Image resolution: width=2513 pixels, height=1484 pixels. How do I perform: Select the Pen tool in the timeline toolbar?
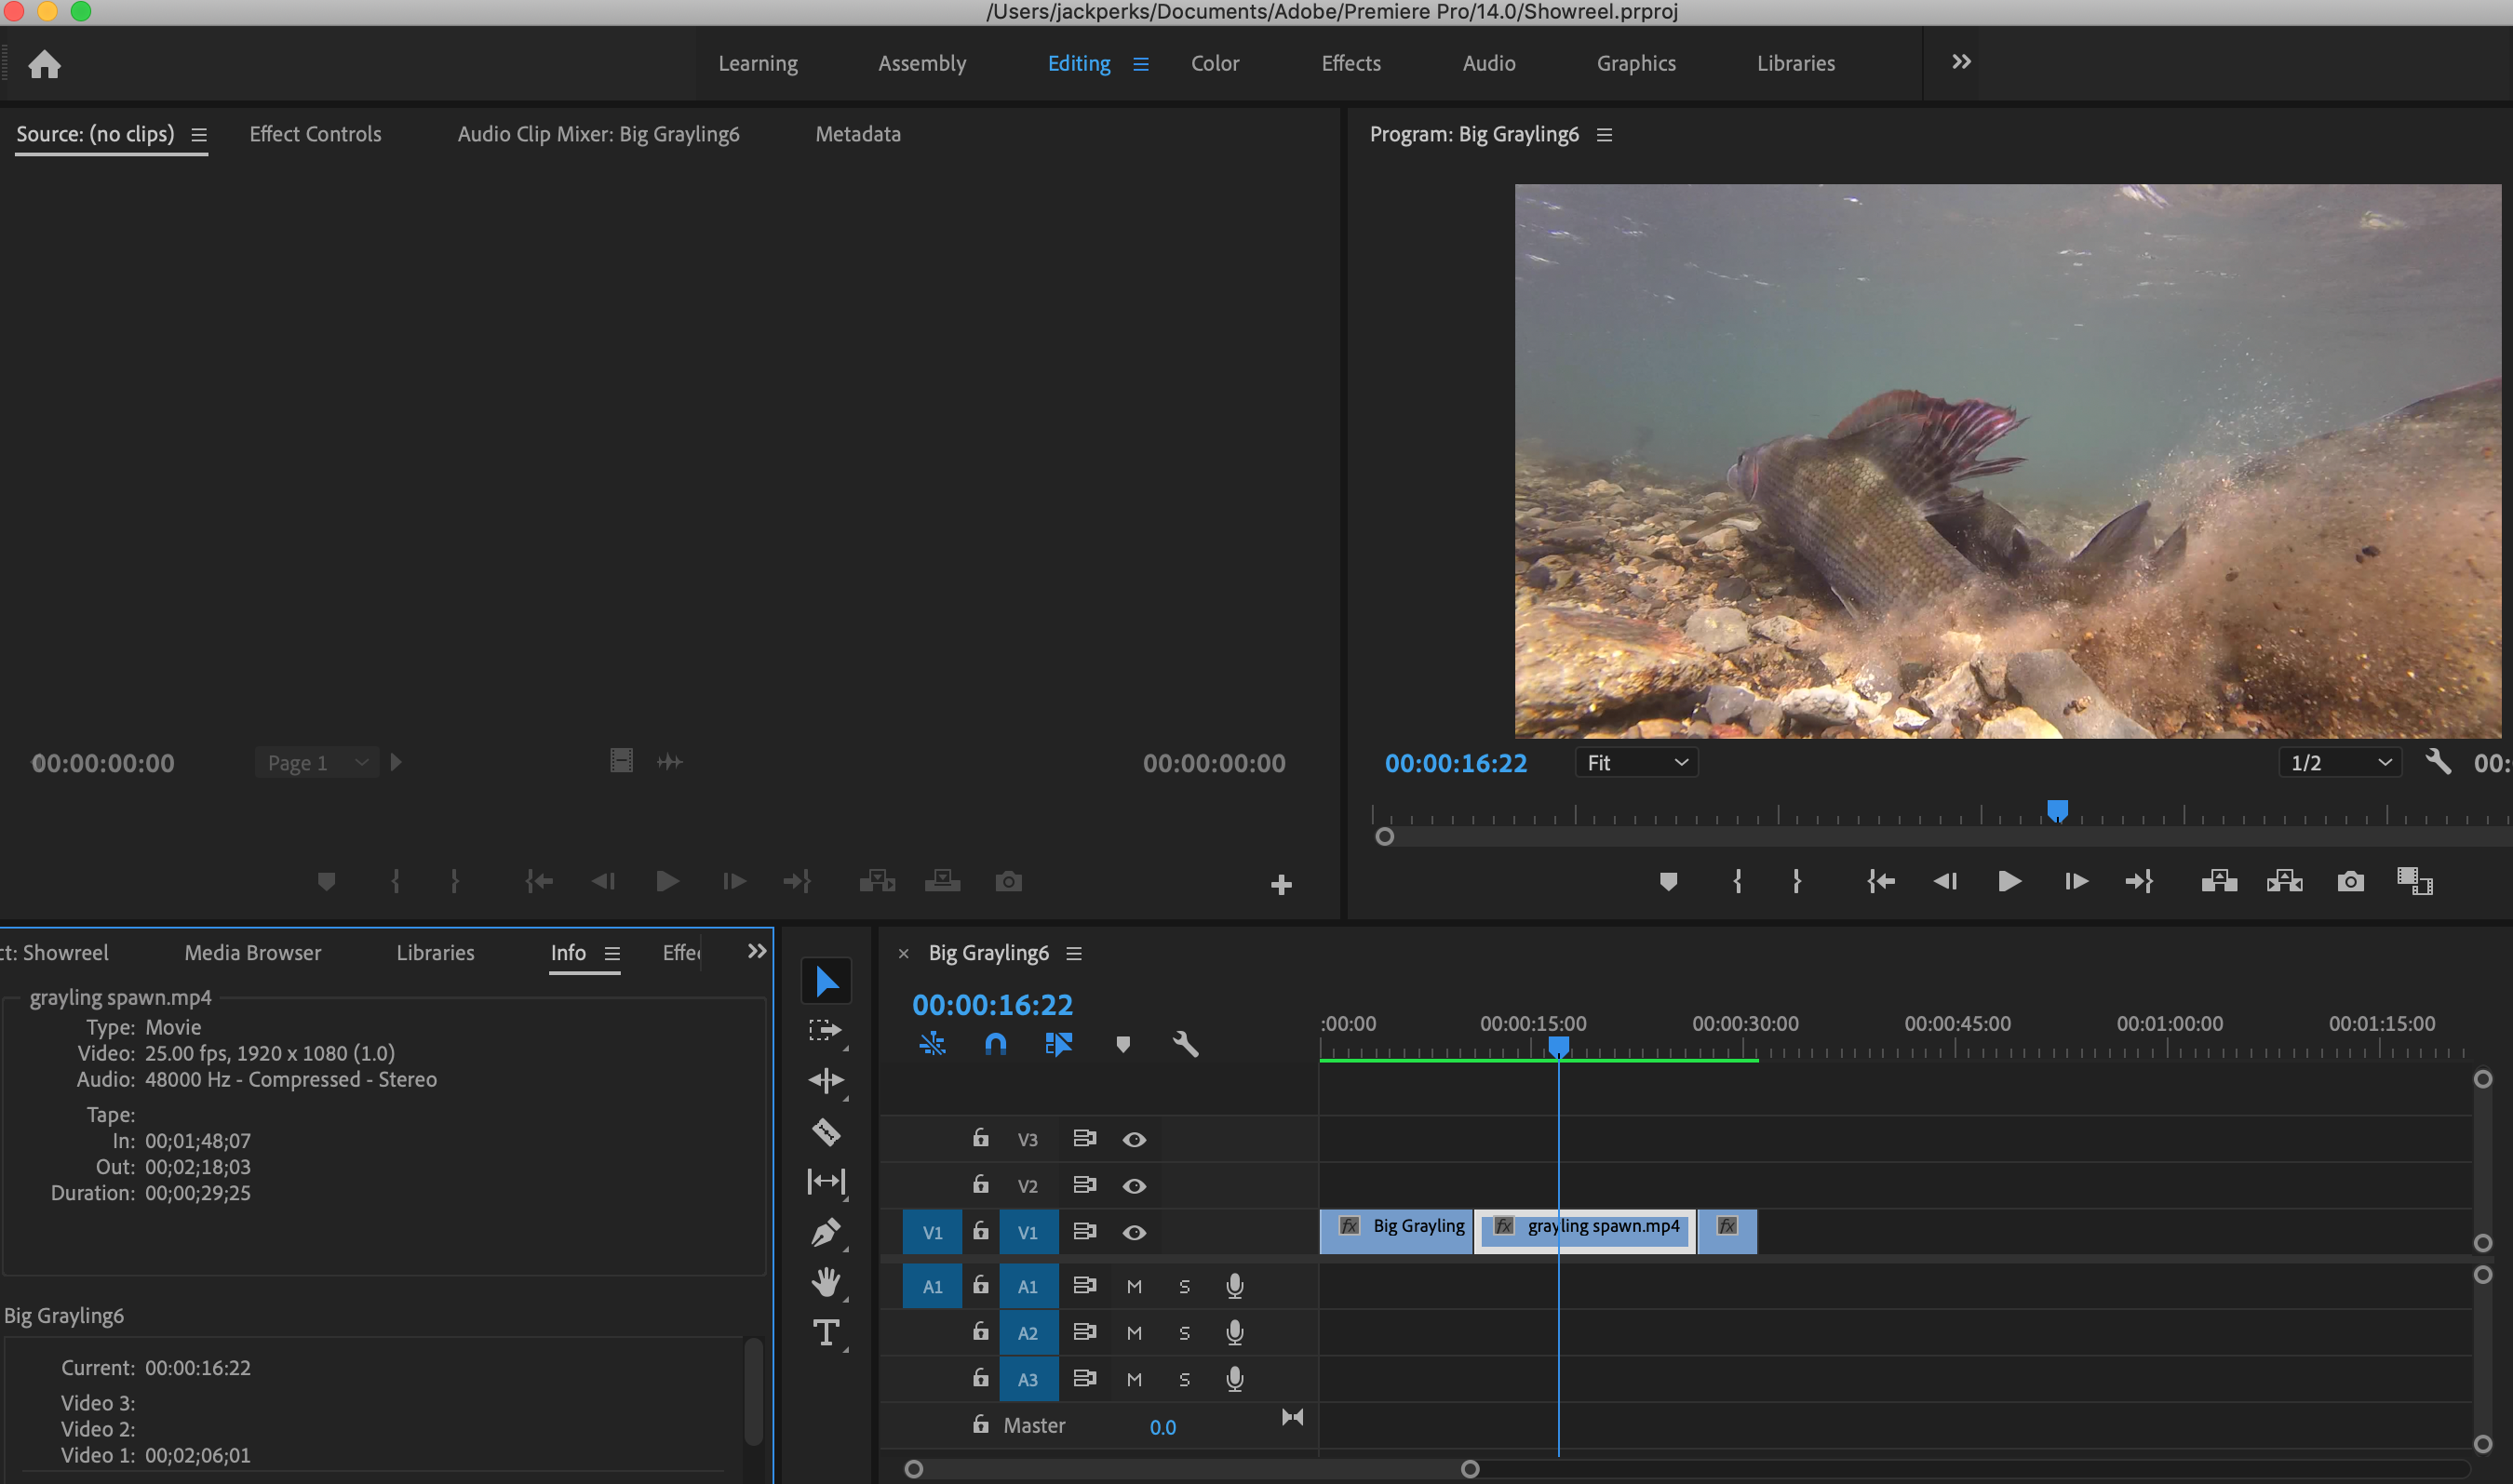coord(826,1232)
